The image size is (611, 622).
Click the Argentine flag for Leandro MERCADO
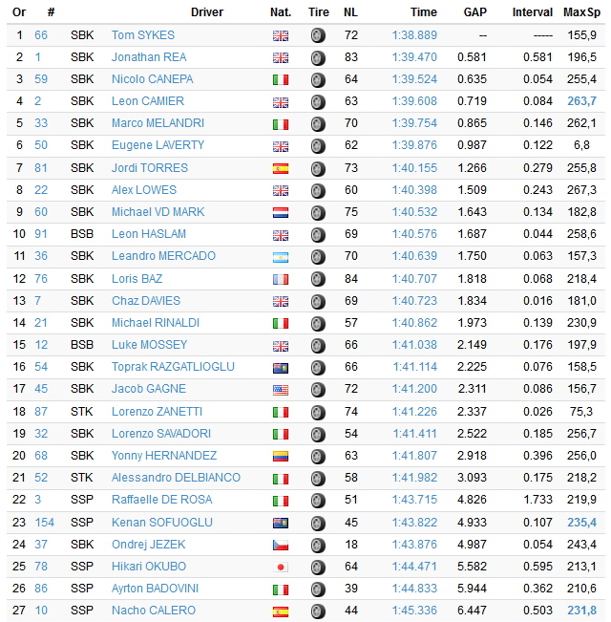click(x=281, y=257)
